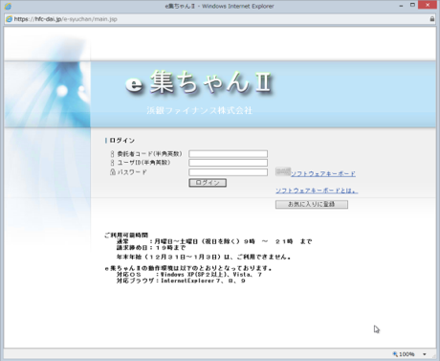Screen dimensions: 440x361
Task: Maximize the Internet Explorer window
Action: pos(412,5)
